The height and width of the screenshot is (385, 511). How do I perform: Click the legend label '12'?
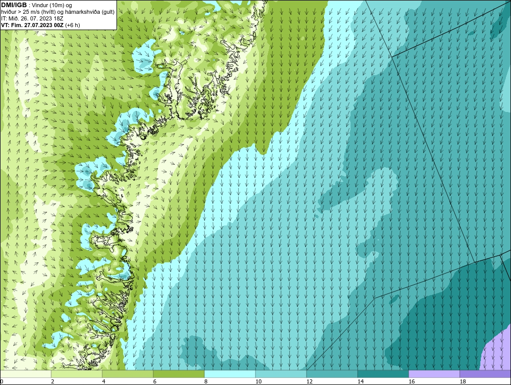tap(309, 381)
